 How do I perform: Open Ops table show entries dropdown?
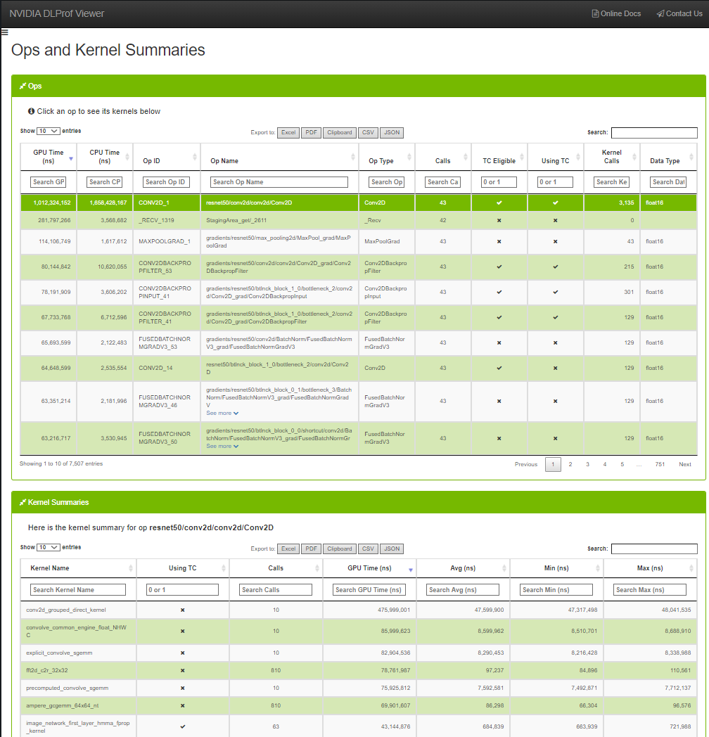point(49,131)
